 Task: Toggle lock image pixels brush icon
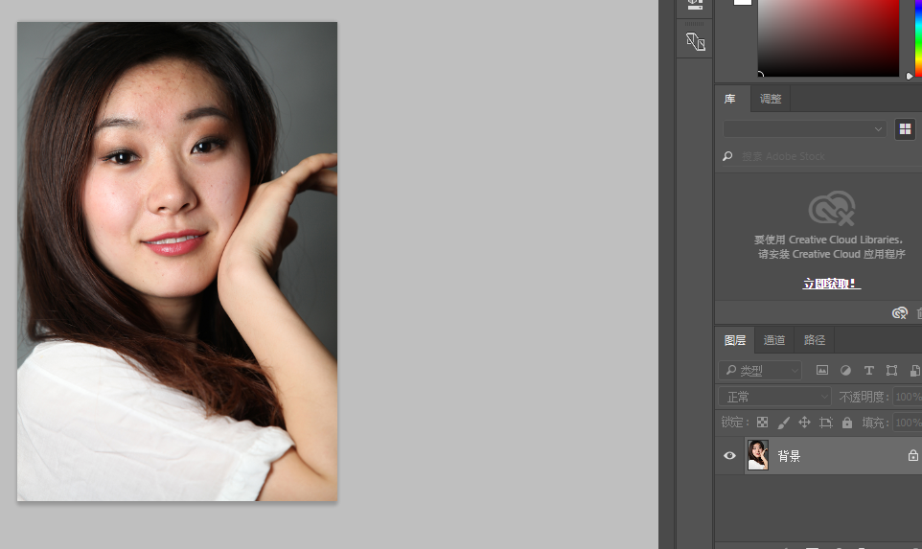[x=783, y=422]
